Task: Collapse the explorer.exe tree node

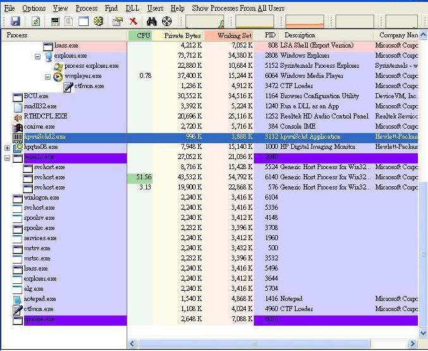Action: (37, 57)
